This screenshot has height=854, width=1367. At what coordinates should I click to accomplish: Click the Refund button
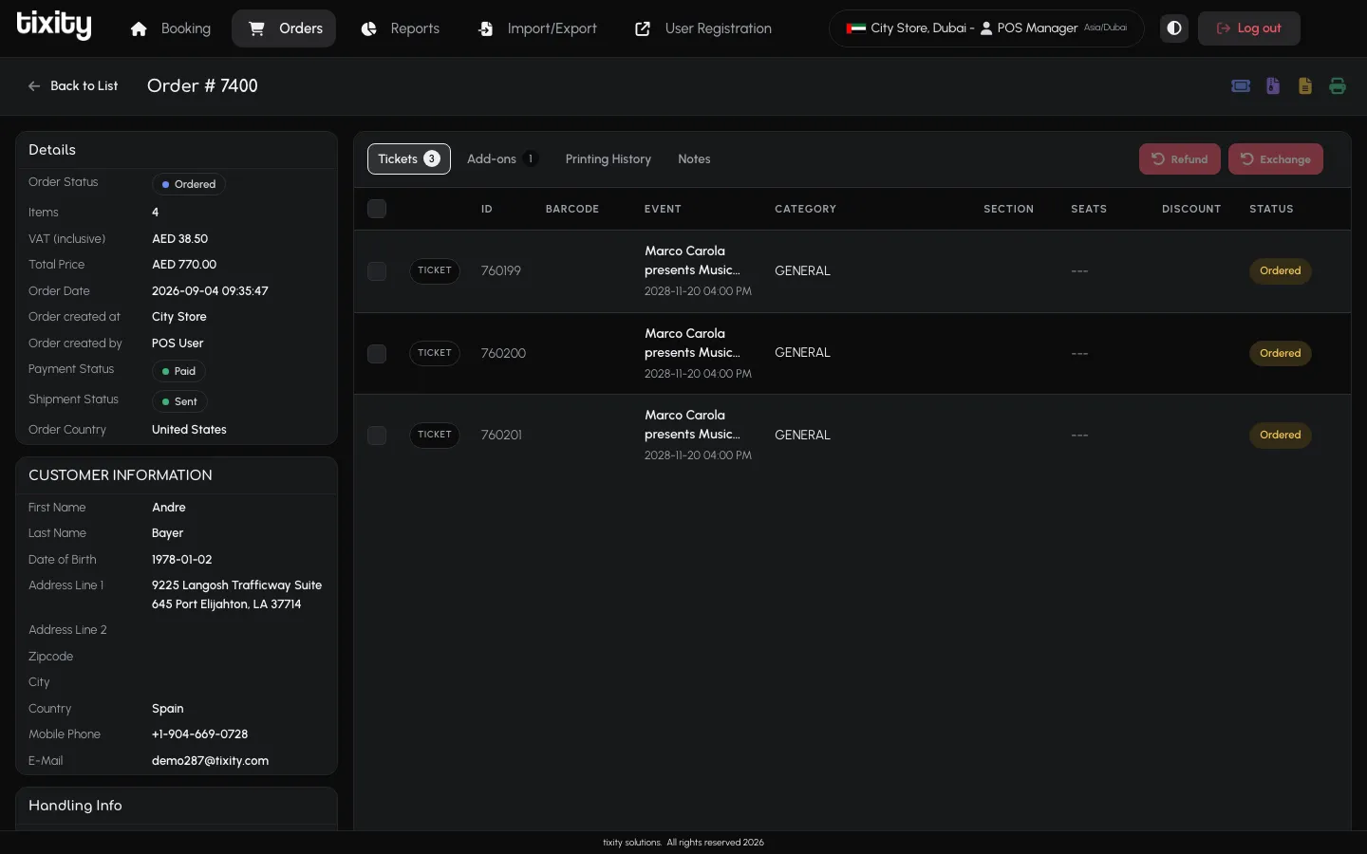[1180, 159]
